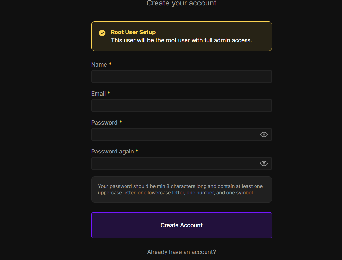Click the Root User Setup heading
This screenshot has height=260, width=342.
point(133,32)
